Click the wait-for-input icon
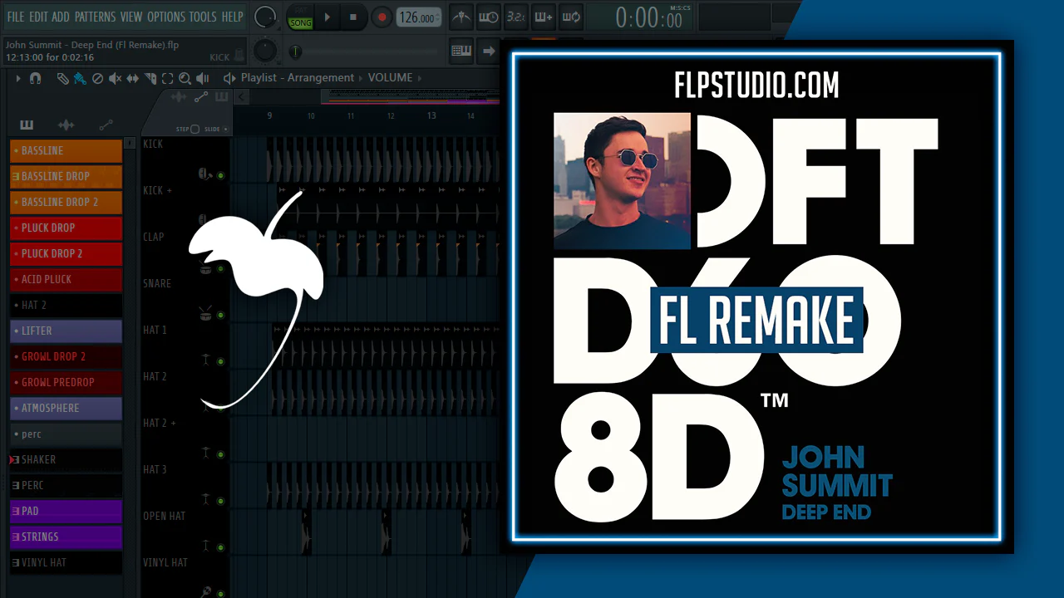 click(489, 17)
